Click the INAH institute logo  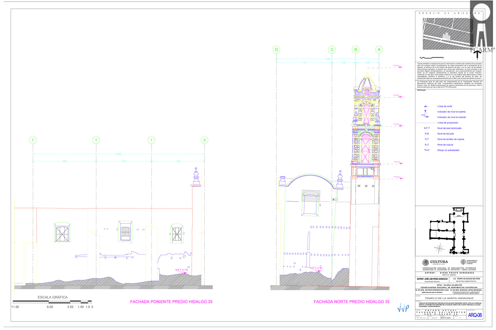click(469, 262)
